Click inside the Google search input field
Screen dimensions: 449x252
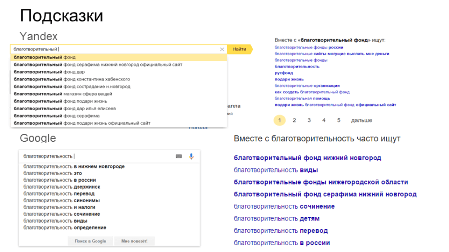pyautogui.click(x=96, y=156)
